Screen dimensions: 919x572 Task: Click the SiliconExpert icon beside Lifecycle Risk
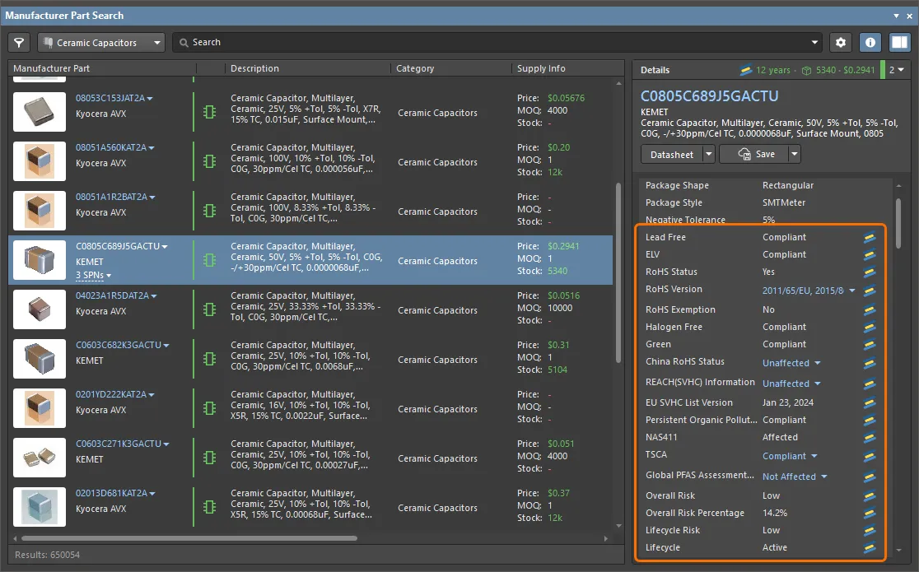[x=869, y=531]
